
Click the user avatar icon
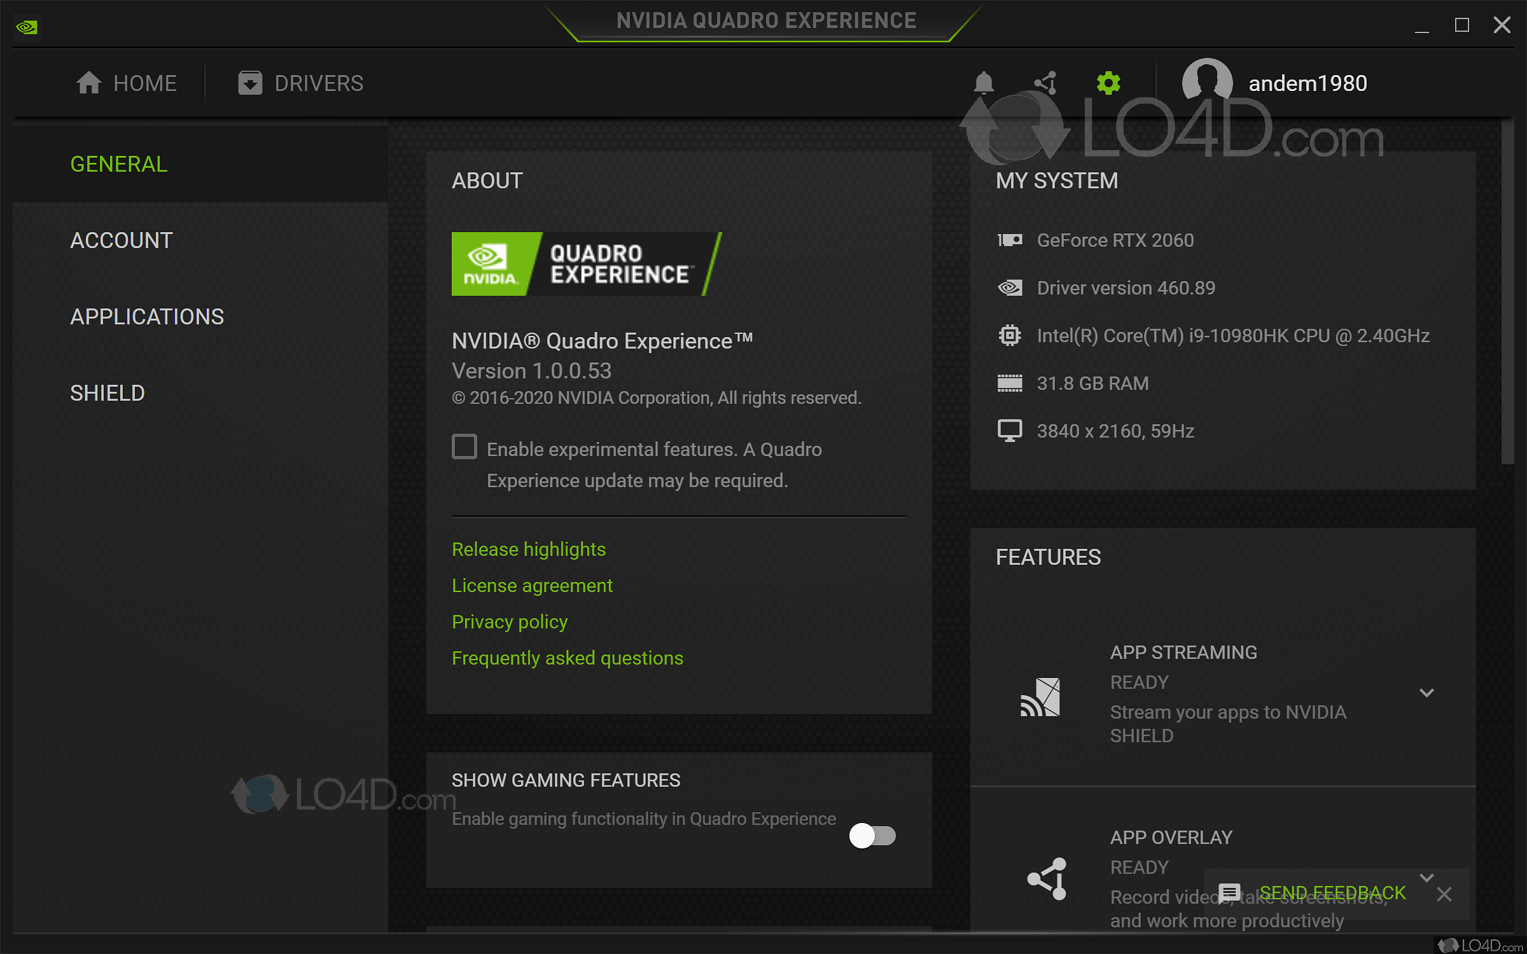(x=1207, y=83)
